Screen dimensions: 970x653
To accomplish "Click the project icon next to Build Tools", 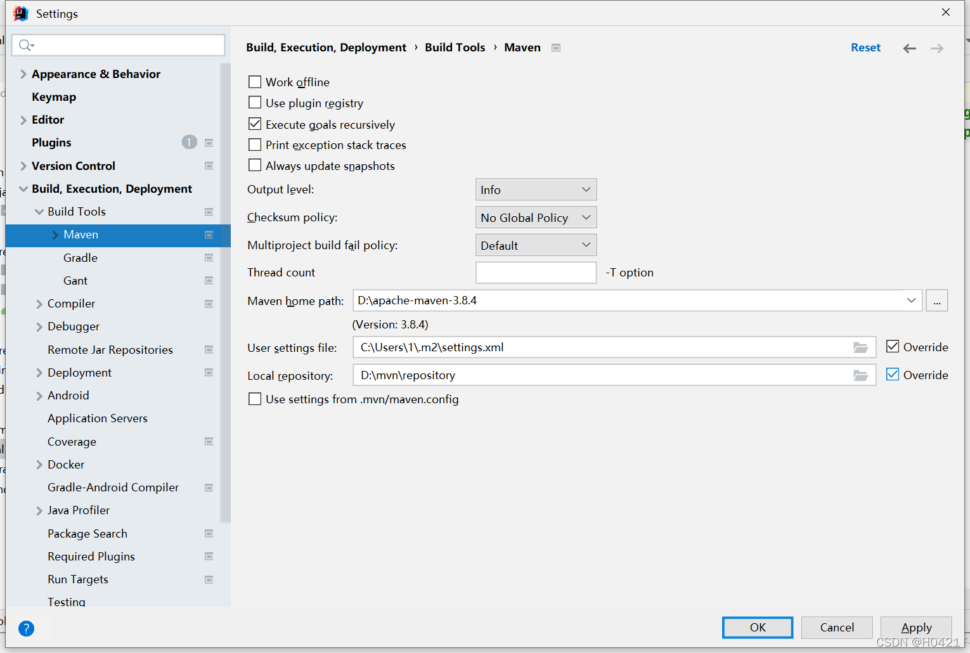I will (209, 212).
